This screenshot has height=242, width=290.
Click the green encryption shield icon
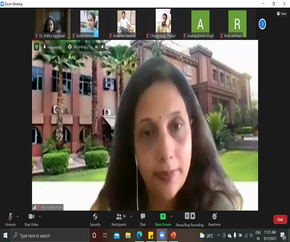pyautogui.click(x=37, y=47)
